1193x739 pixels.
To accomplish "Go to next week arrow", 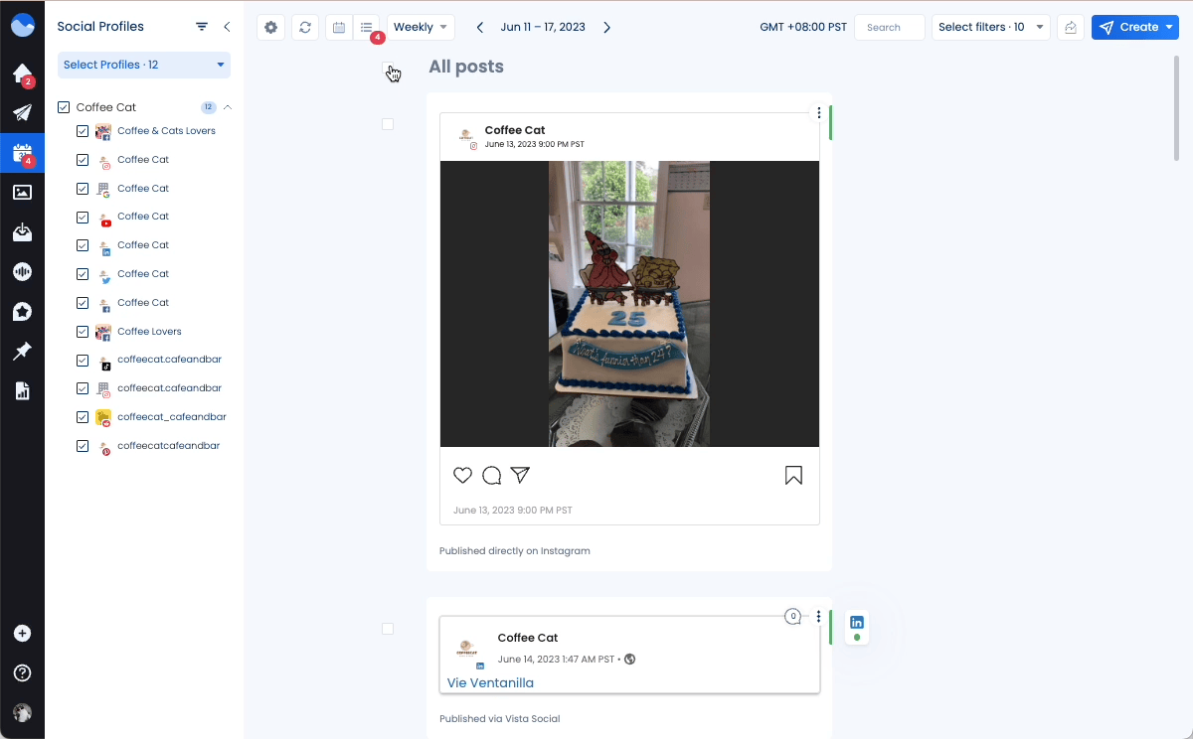I will pos(607,27).
